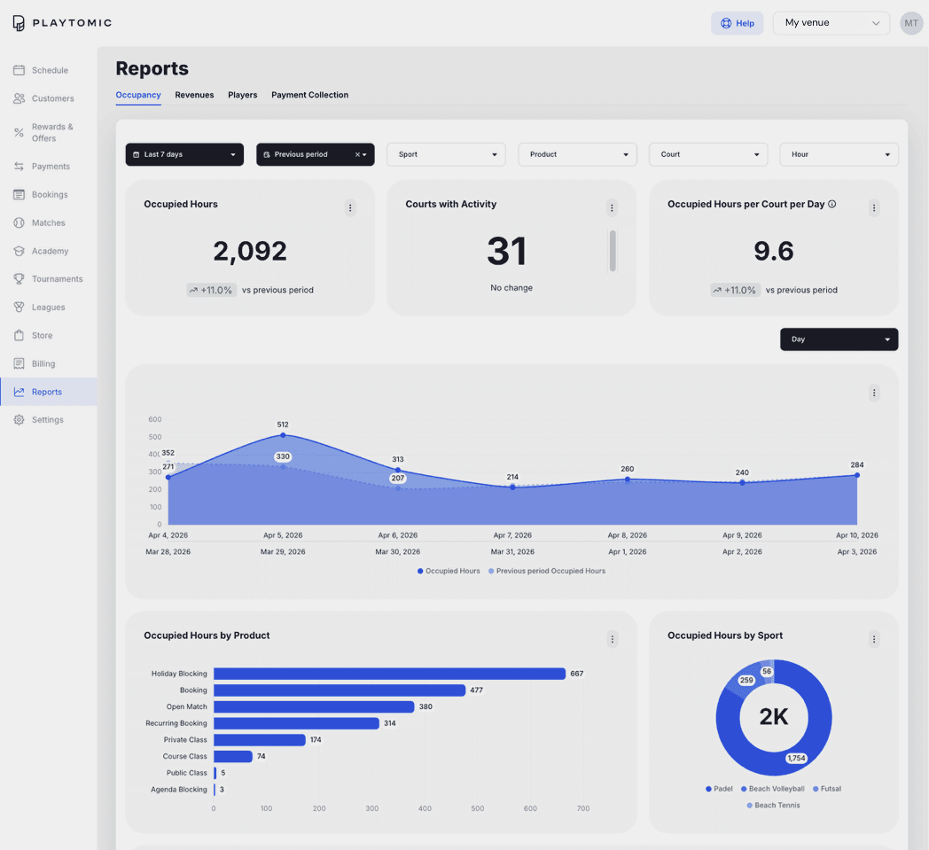The width and height of the screenshot is (929, 850).
Task: Toggle Occupied Hours legend series
Action: [449, 571]
